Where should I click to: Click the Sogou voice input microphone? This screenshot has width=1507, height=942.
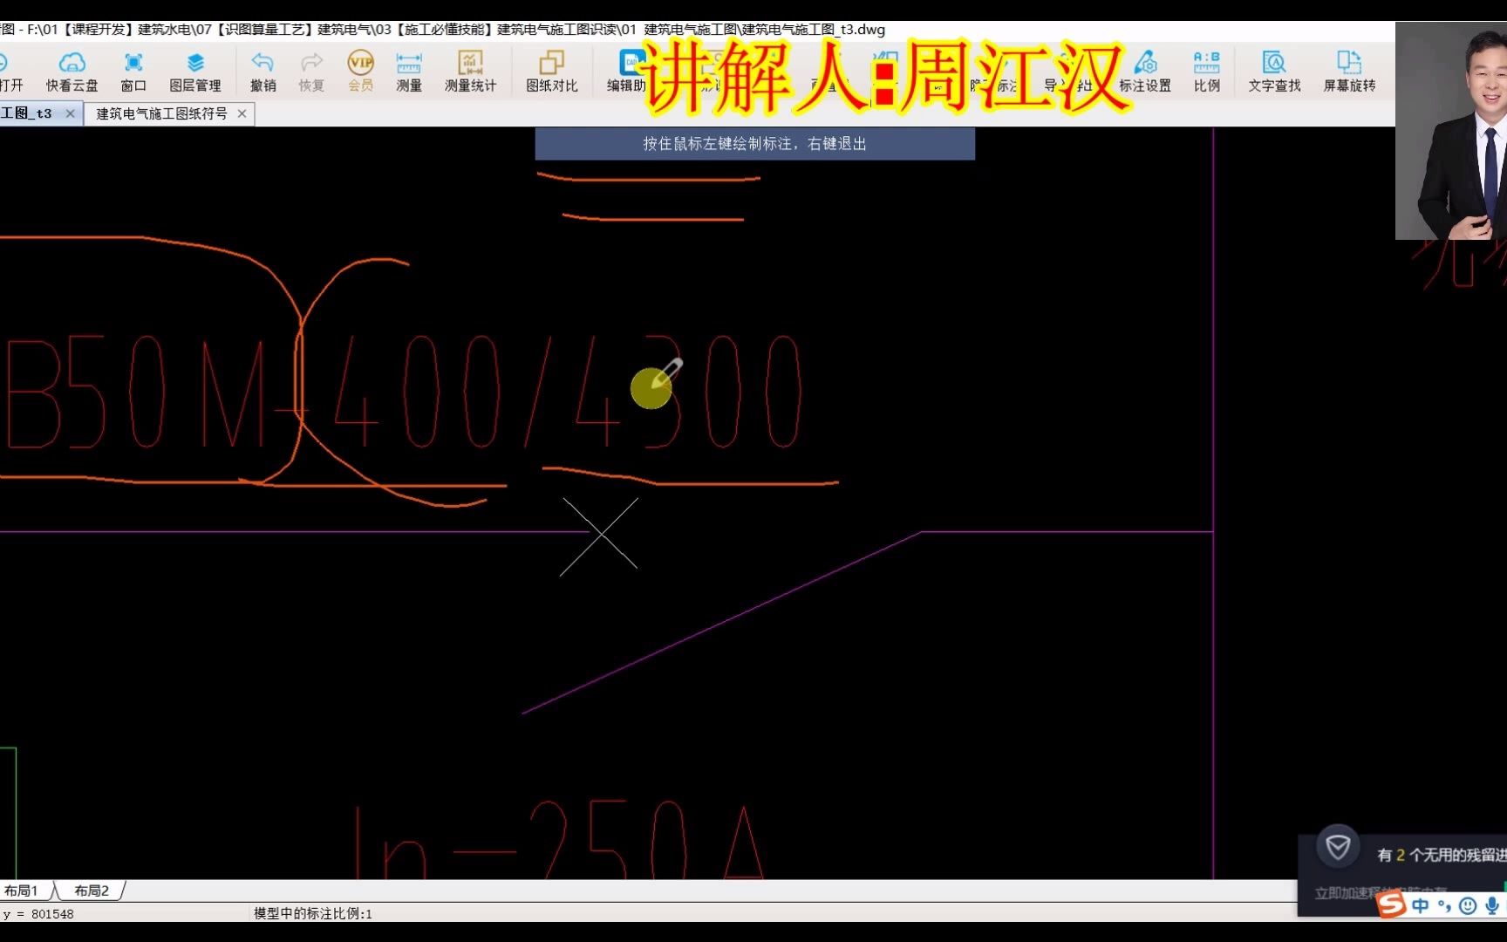1492,905
